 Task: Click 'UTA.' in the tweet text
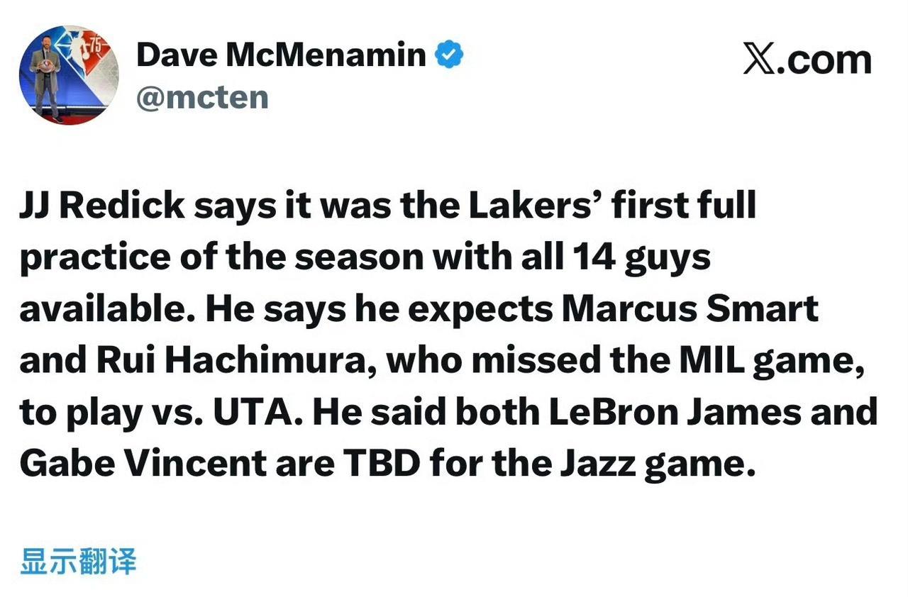[259, 413]
